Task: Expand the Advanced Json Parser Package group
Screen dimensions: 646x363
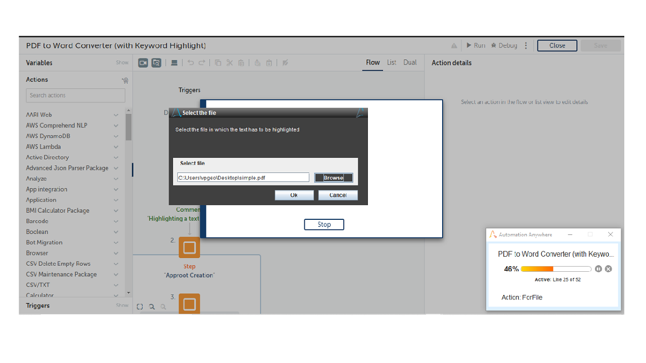Action: (x=116, y=168)
